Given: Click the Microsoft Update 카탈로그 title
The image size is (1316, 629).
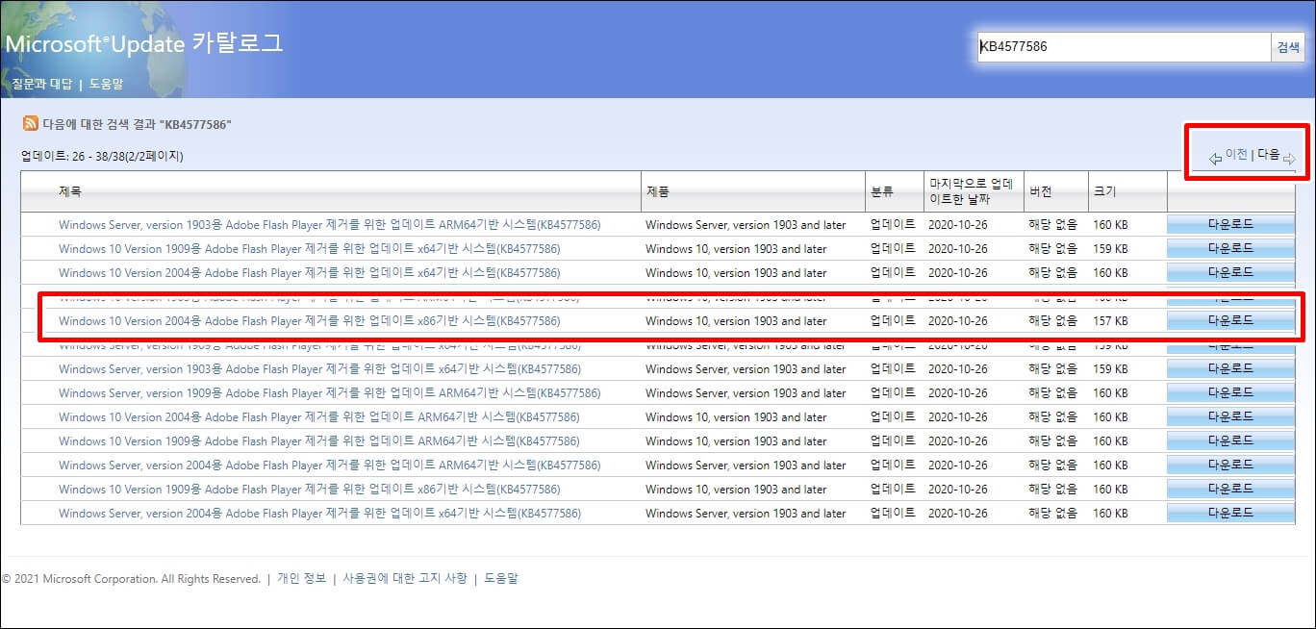Looking at the screenshot, I should click(144, 44).
